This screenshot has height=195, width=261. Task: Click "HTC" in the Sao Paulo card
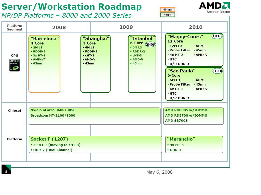point(173,94)
